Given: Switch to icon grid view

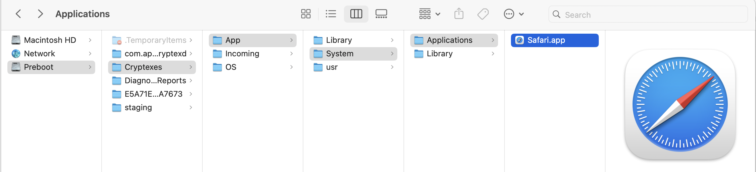Looking at the screenshot, I should 306,14.
